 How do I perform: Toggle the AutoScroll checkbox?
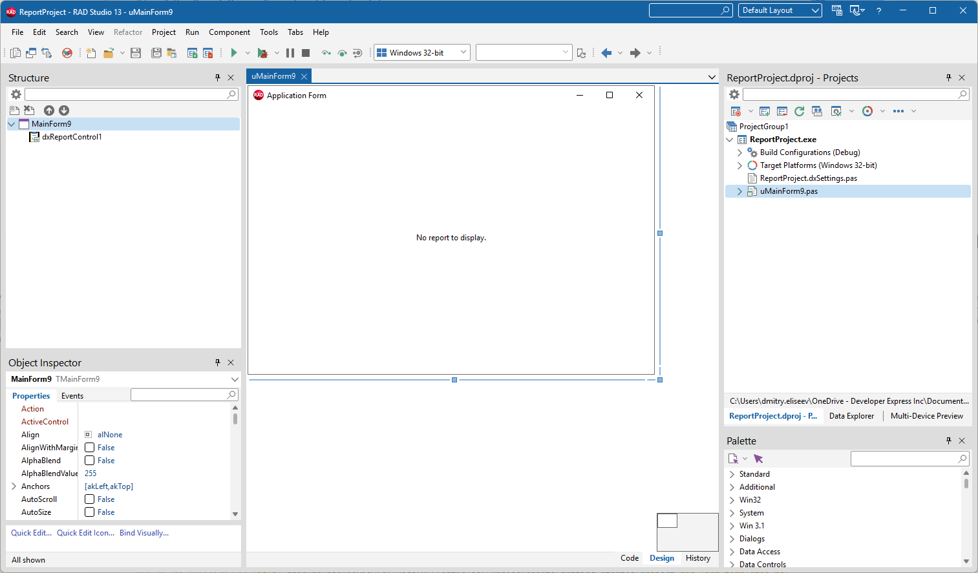point(90,499)
